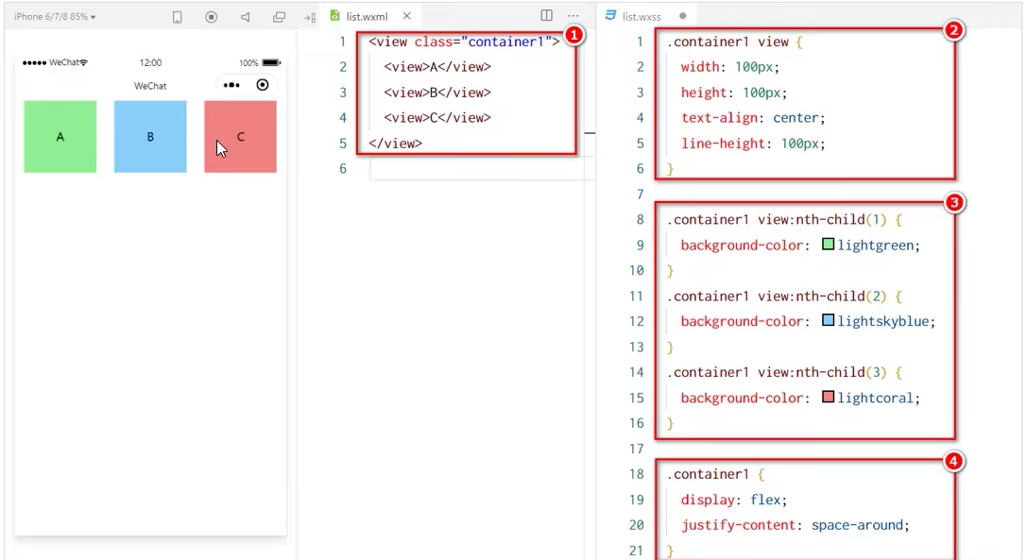1027x560 pixels.
Task: Click the simulator panel dock icon
Action: [x=309, y=17]
